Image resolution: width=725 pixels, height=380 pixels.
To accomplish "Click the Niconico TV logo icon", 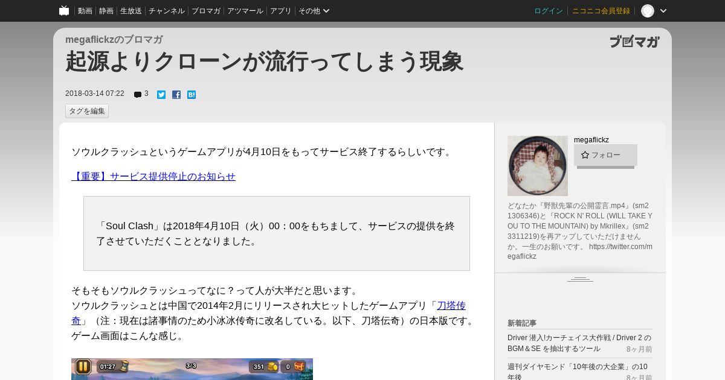I will coord(64,10).
